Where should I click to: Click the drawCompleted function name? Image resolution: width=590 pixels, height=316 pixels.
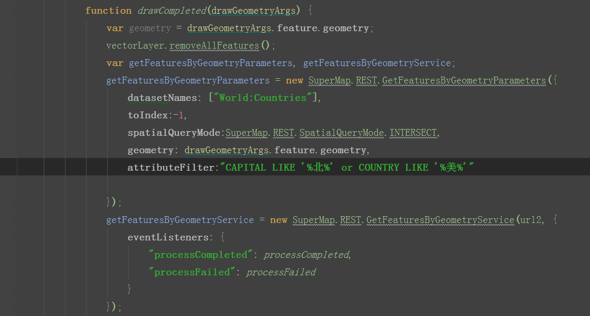[172, 11]
